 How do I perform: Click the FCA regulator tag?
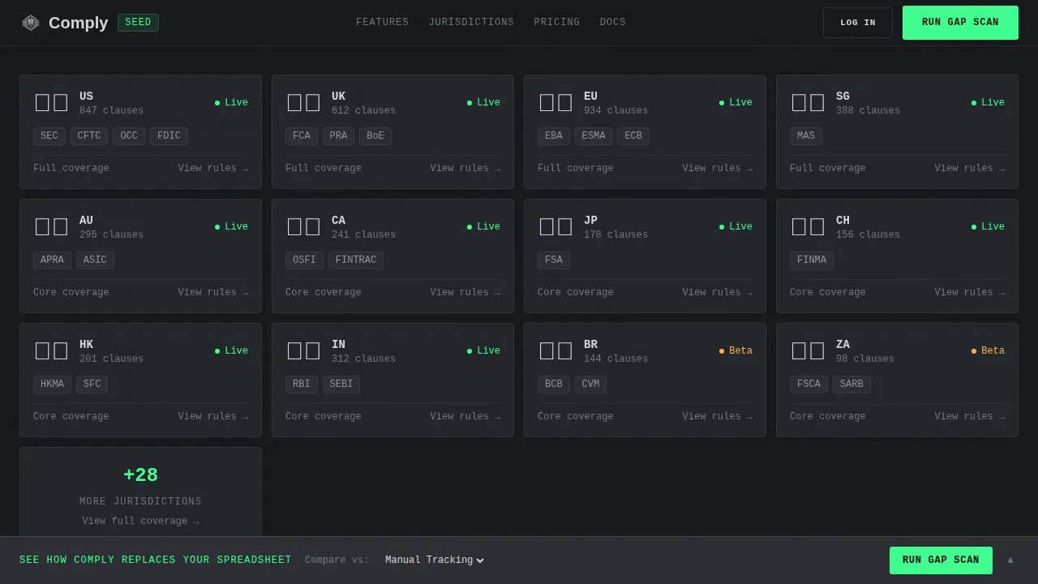tap(302, 136)
